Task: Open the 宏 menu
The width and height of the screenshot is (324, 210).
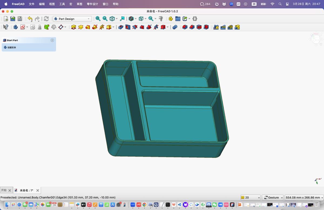Action: (x=71, y=4)
